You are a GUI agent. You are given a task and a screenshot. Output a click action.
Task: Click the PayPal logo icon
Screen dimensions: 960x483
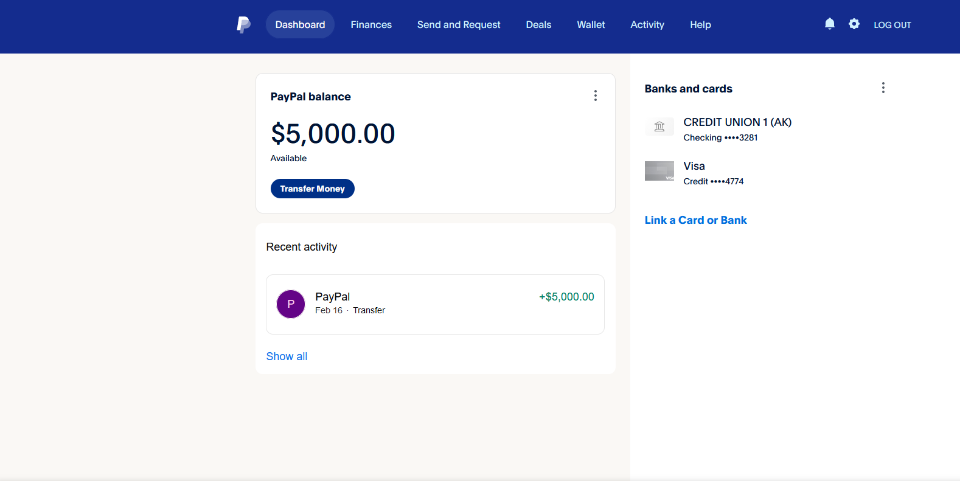243,25
